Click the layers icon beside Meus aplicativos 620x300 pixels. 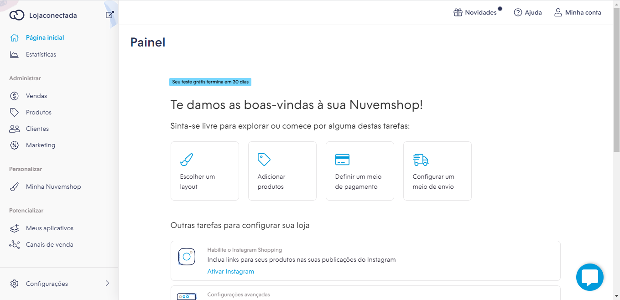click(x=14, y=228)
